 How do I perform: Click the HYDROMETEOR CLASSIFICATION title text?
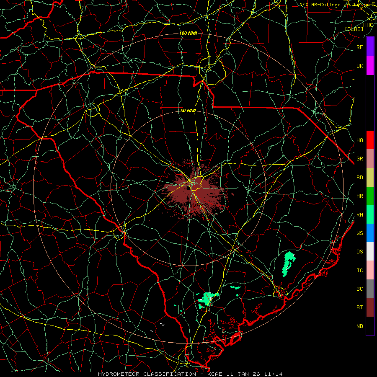(x=147, y=374)
